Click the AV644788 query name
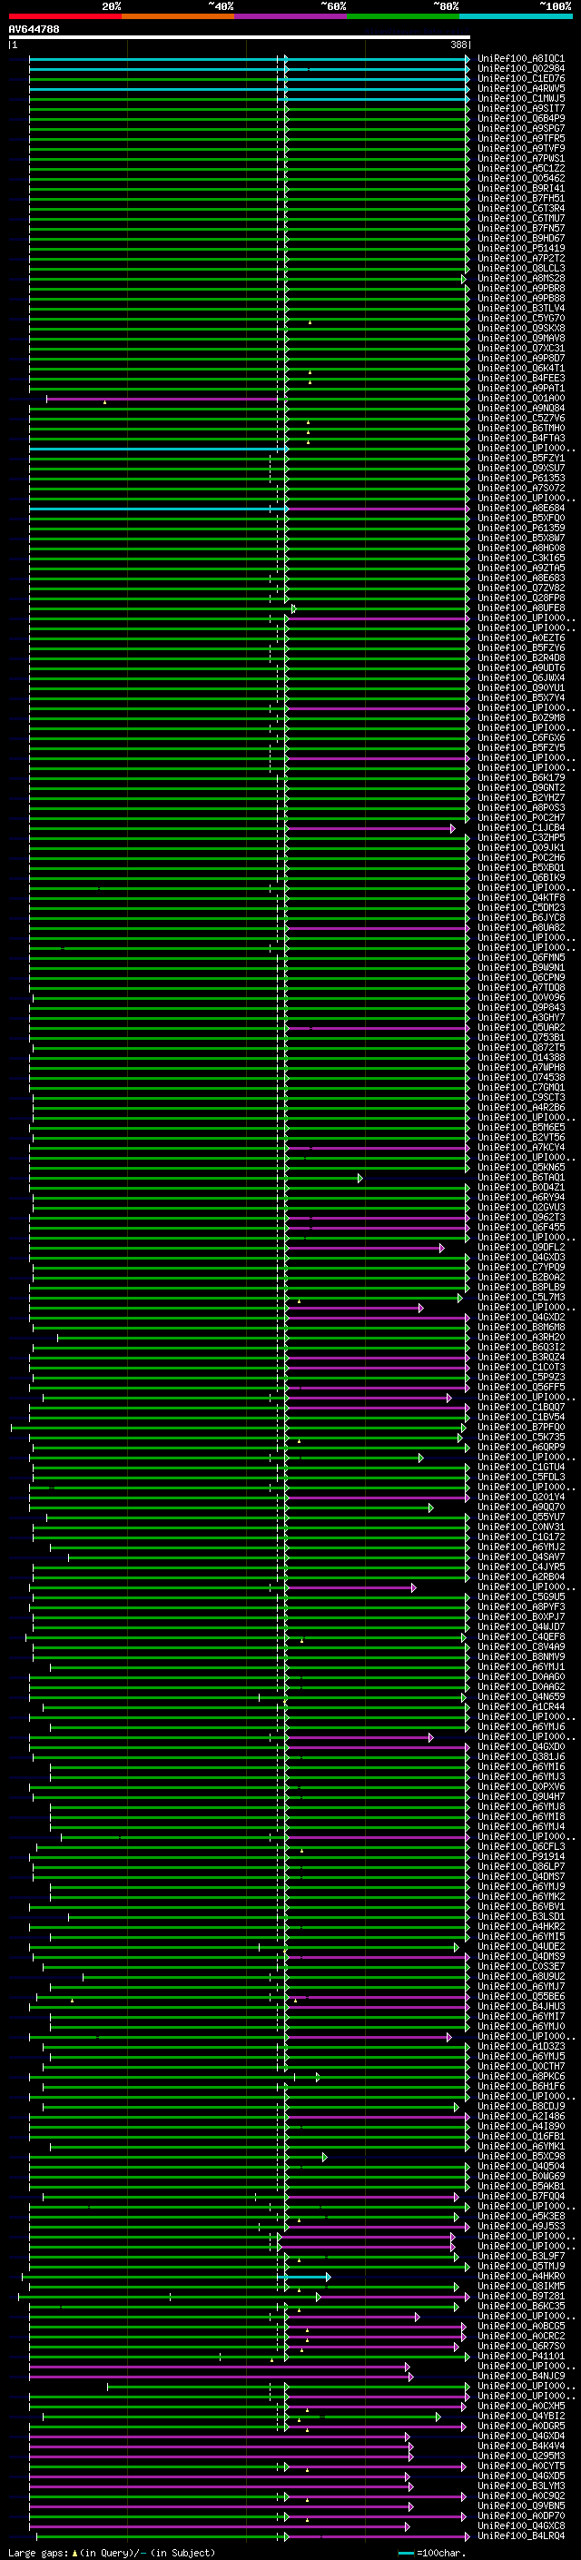 (34, 30)
